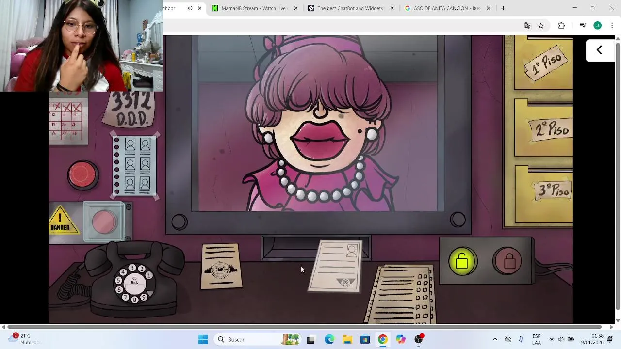
Task: Click the vertical page scrollbar
Action: (618, 177)
